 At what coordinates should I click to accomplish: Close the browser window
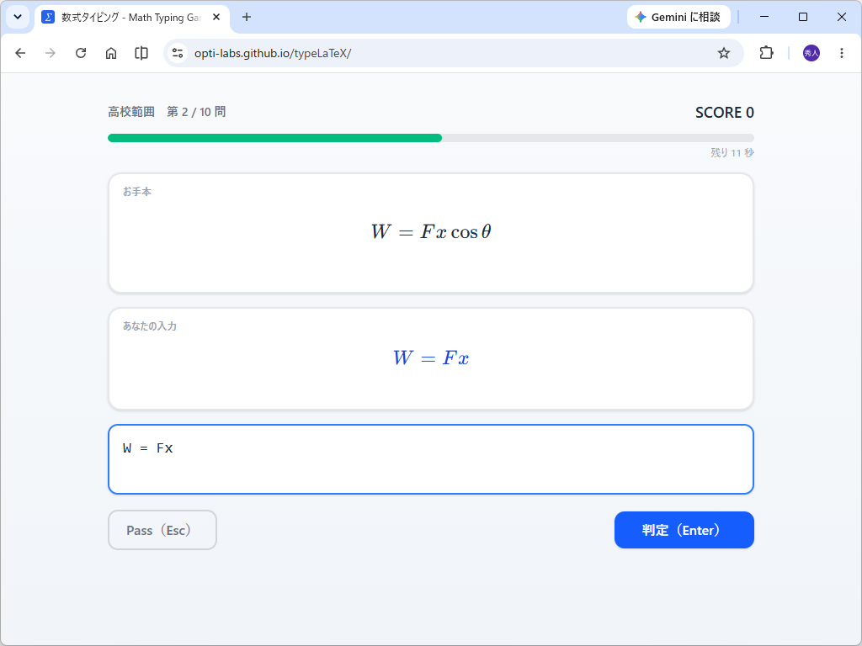(842, 17)
